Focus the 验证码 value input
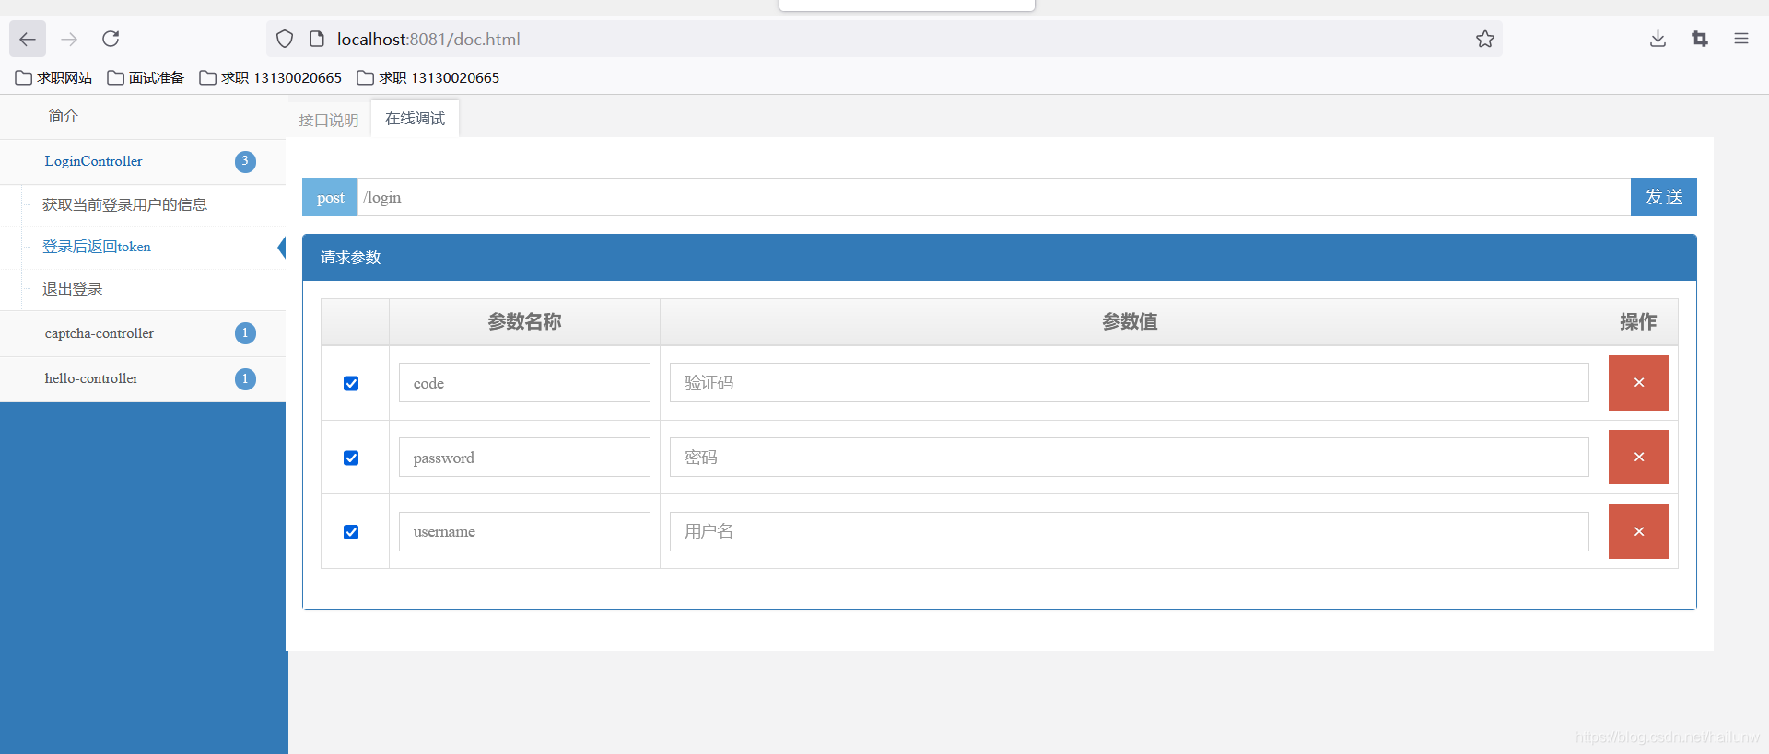This screenshot has height=754, width=1769. tap(1129, 383)
